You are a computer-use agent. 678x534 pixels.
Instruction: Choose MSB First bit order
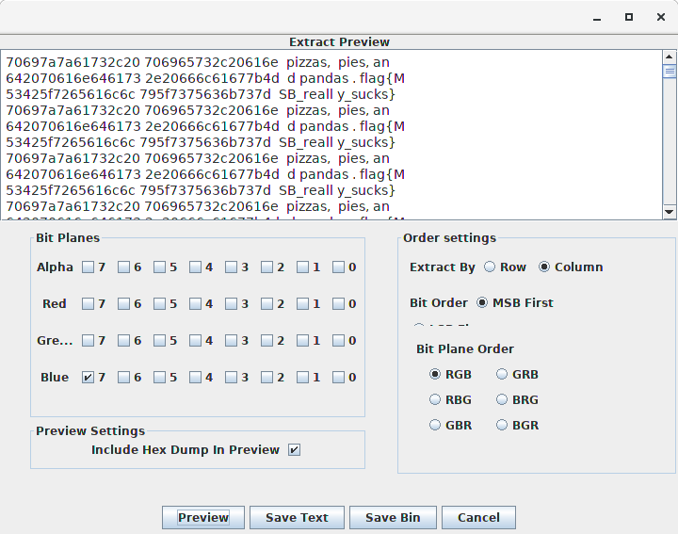click(x=482, y=302)
